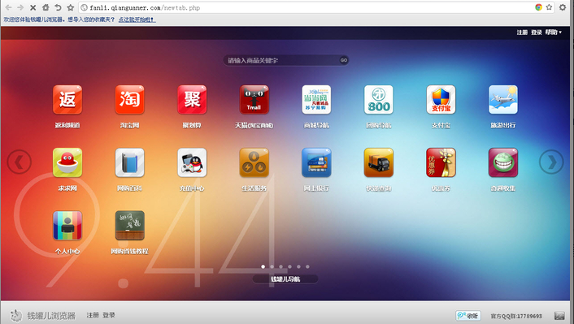Stop page loading with the X button
574x324 pixels.
point(33,7)
